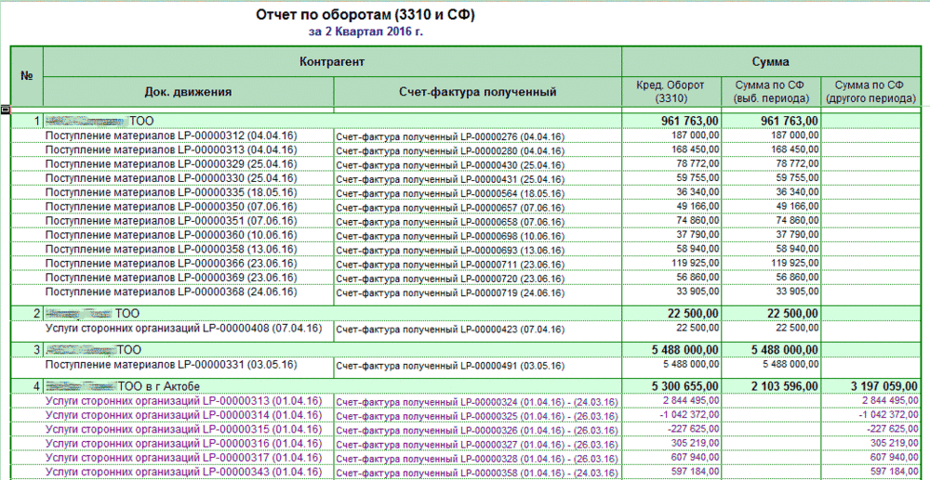Select the report title 'Отчет по оборотам (3310 и СФ)'
The image size is (930, 480).
tap(365, 16)
